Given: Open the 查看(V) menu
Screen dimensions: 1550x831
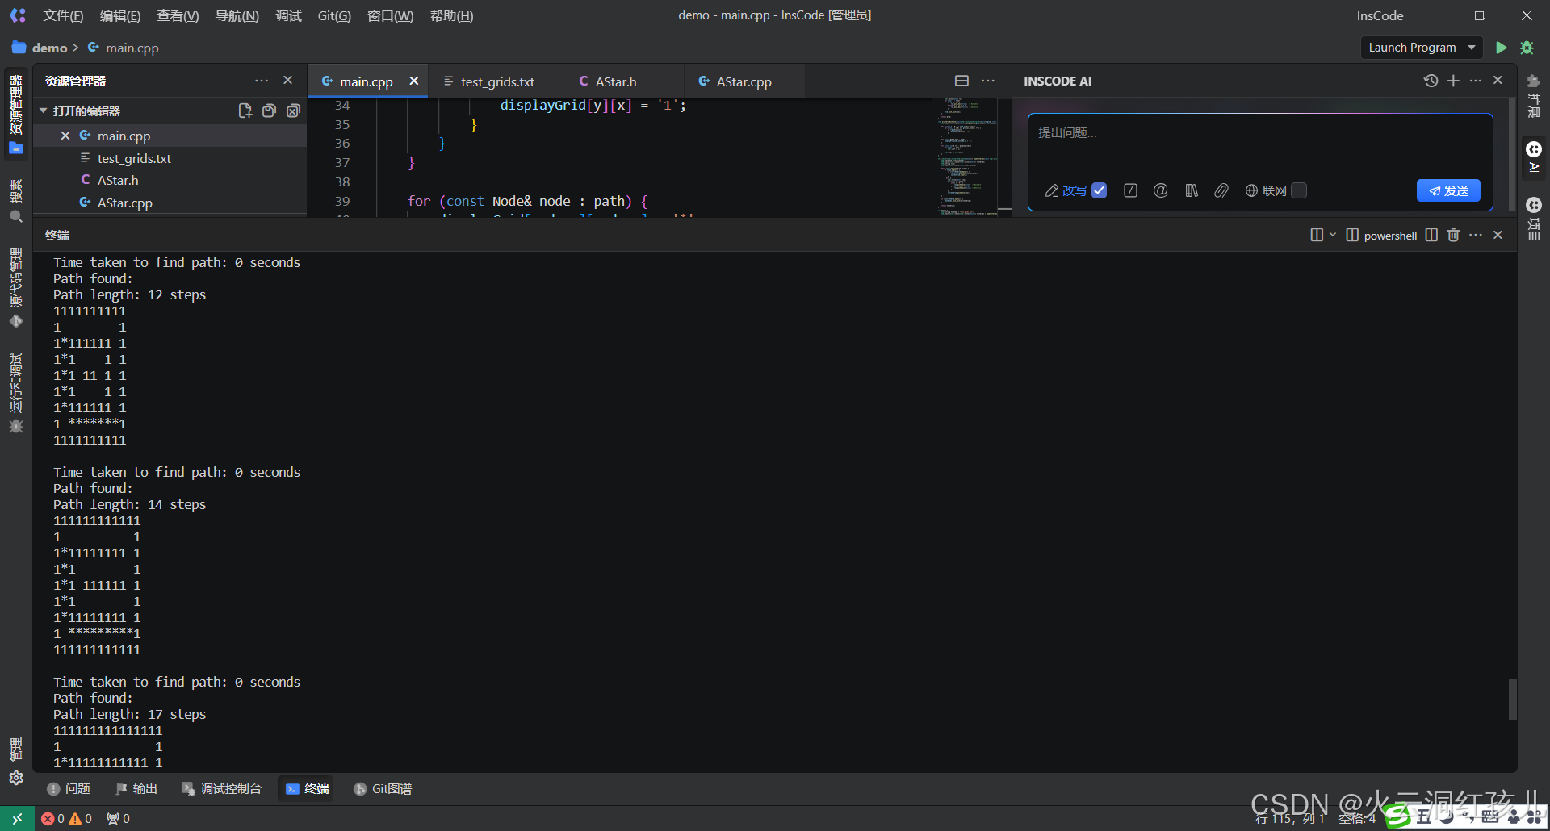Looking at the screenshot, I should 178,15.
